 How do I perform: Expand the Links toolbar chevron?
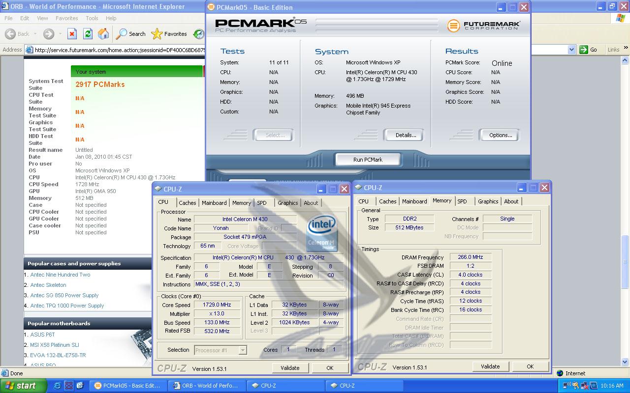point(626,49)
